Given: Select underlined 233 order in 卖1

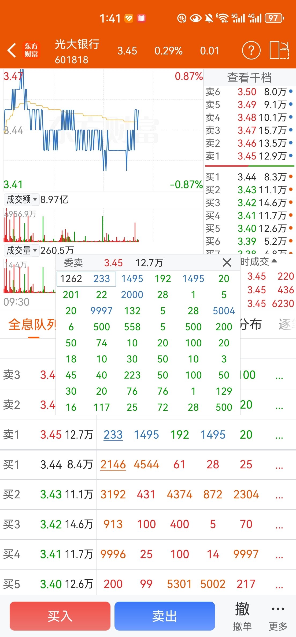Looking at the screenshot, I should click(113, 435).
